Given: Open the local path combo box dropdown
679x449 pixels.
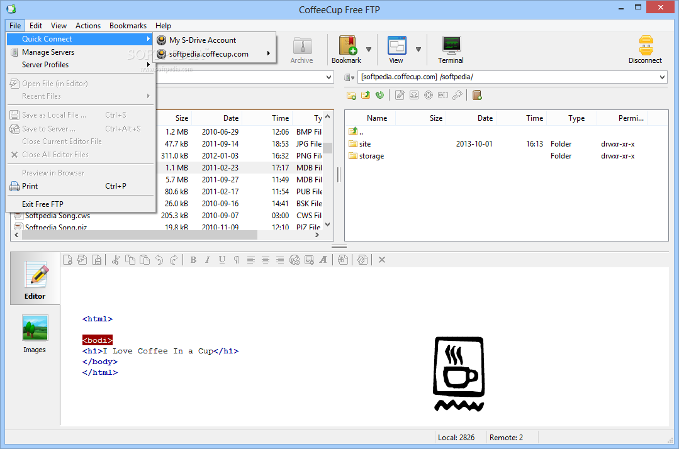Looking at the screenshot, I should [x=328, y=77].
